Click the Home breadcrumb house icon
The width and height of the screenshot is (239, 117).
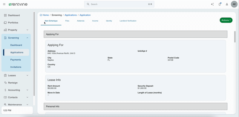click(41, 15)
